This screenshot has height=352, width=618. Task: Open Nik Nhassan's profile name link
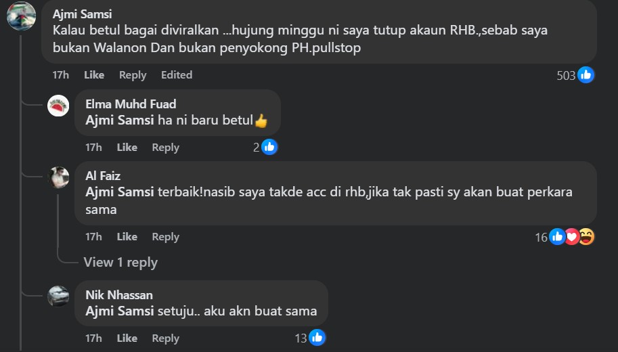pos(119,295)
